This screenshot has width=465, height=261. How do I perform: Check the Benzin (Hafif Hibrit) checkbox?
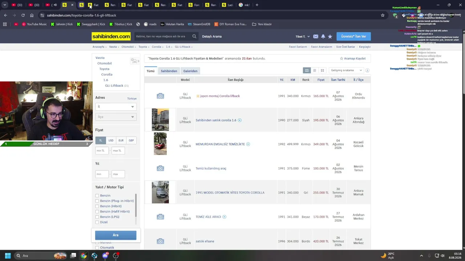[97, 212]
